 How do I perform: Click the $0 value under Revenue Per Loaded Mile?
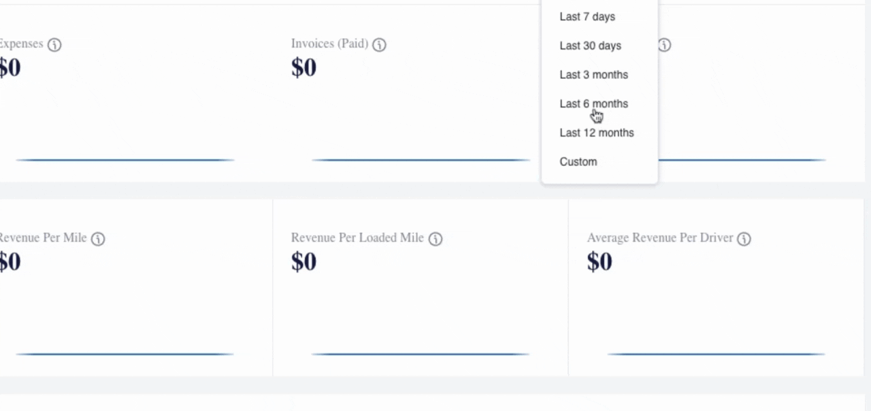point(303,261)
